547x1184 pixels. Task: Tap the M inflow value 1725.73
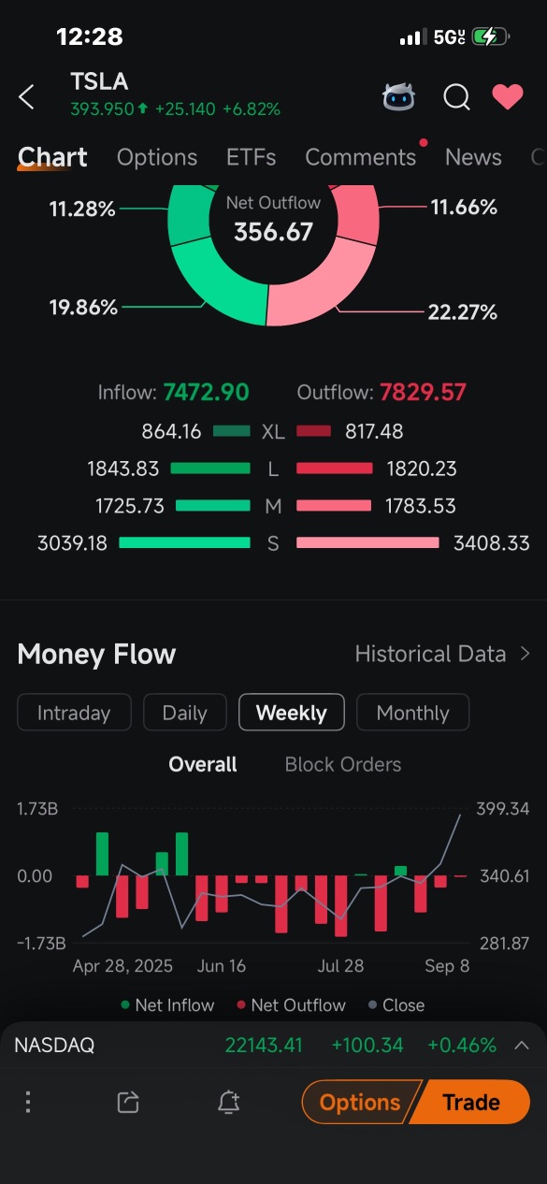[x=129, y=506]
